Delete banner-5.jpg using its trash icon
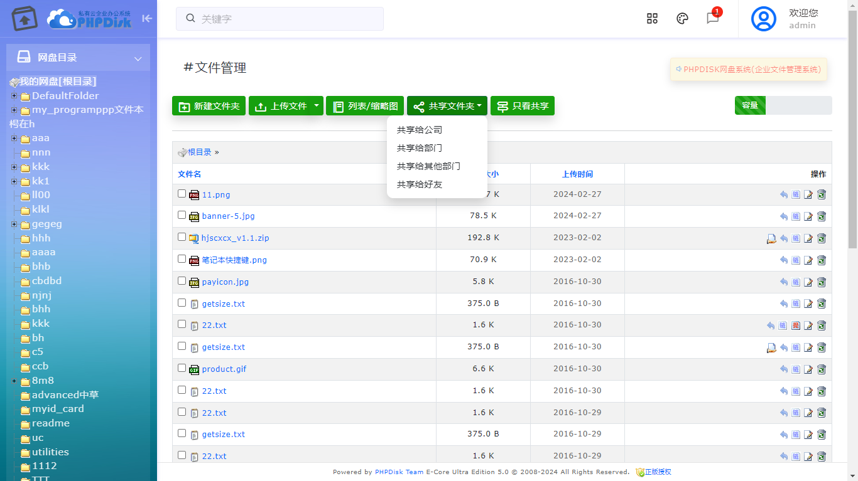 (x=821, y=216)
